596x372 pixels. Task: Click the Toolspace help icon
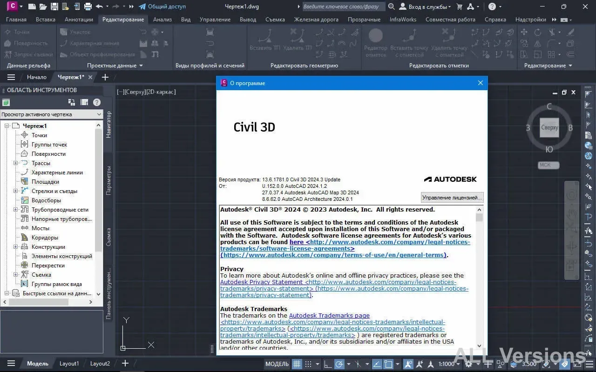[97, 102]
